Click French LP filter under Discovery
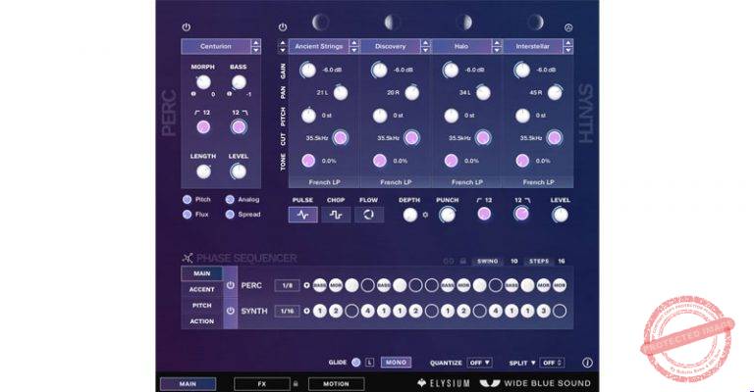The width and height of the screenshot is (754, 392). tap(396, 182)
